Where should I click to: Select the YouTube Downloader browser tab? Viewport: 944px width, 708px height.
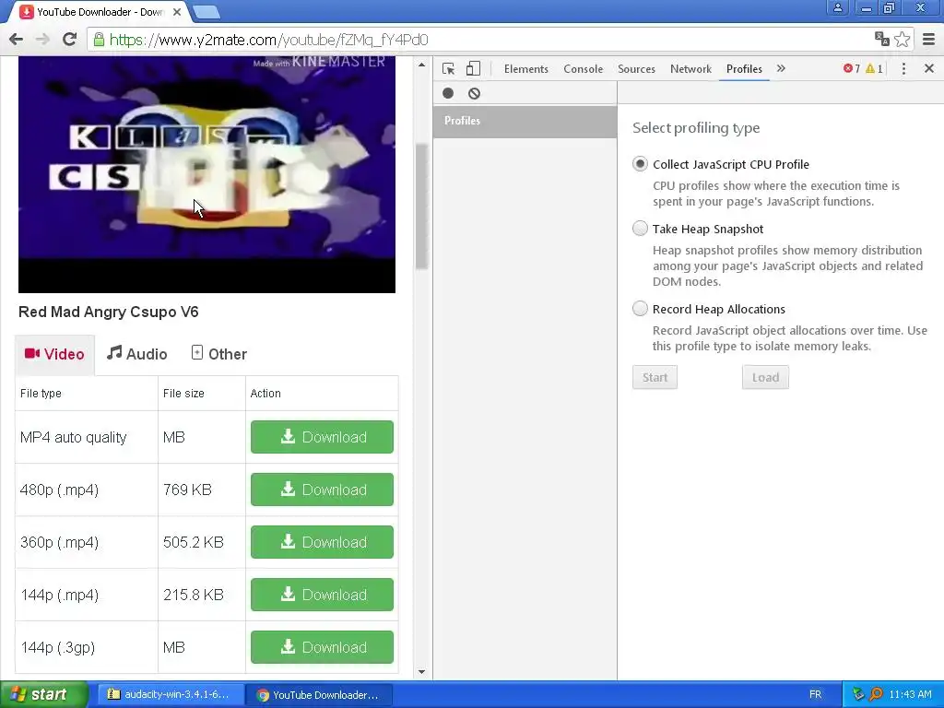(x=100, y=12)
